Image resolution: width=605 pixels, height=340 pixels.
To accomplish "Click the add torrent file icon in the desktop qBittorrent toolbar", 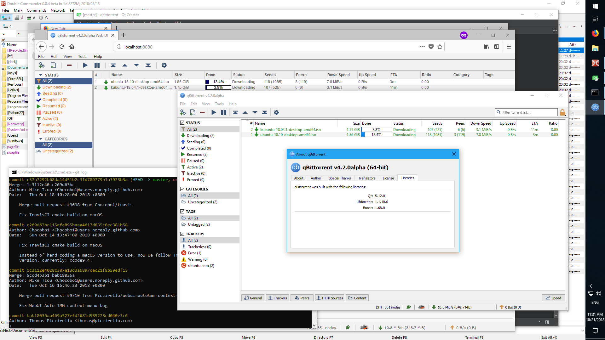I will [193, 112].
